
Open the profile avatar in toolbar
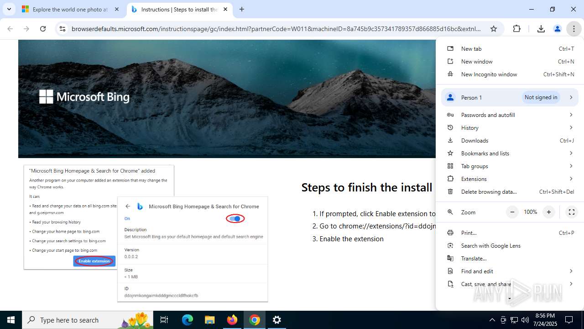tap(557, 29)
